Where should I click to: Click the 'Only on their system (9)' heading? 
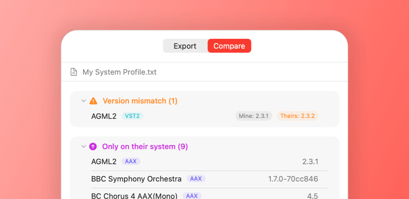click(x=145, y=147)
